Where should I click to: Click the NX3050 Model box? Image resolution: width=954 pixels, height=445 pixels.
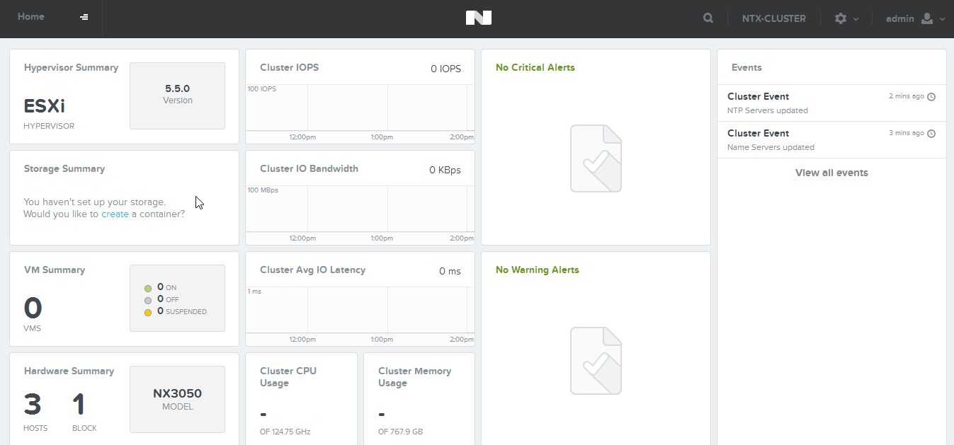tap(177, 399)
